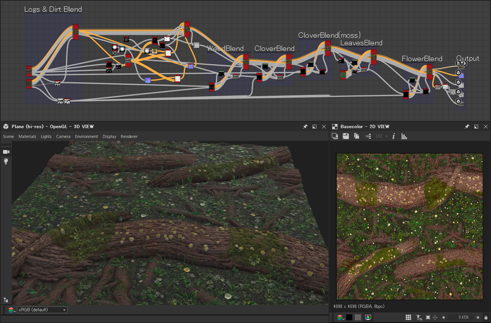The width and height of the screenshot is (491, 323).
Task: Select the WeedBlend frame label
Action: (225, 48)
